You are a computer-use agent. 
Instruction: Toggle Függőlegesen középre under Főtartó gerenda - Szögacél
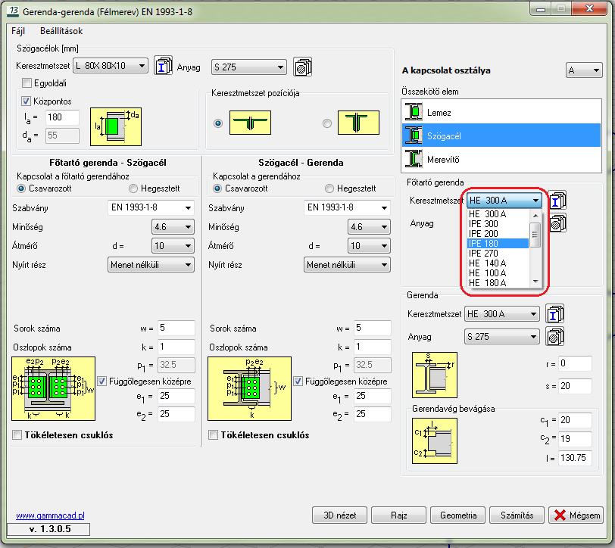(x=102, y=381)
